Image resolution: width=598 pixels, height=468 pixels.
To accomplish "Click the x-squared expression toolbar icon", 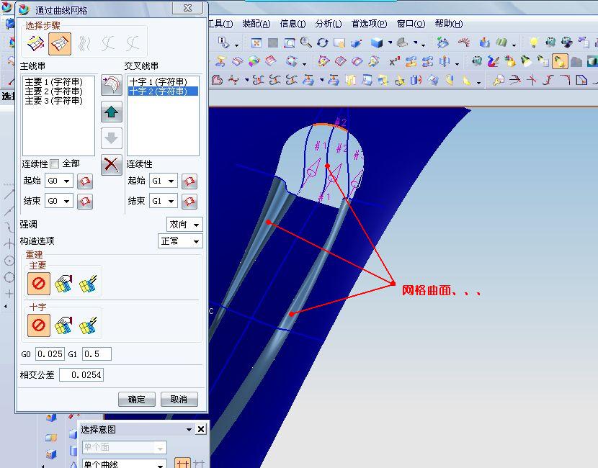I will click(x=394, y=61).
